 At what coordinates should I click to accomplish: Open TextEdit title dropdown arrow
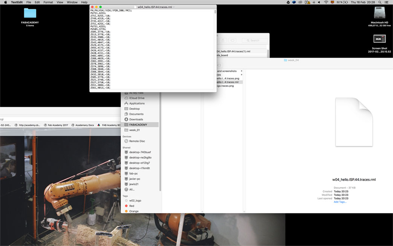(174, 7)
